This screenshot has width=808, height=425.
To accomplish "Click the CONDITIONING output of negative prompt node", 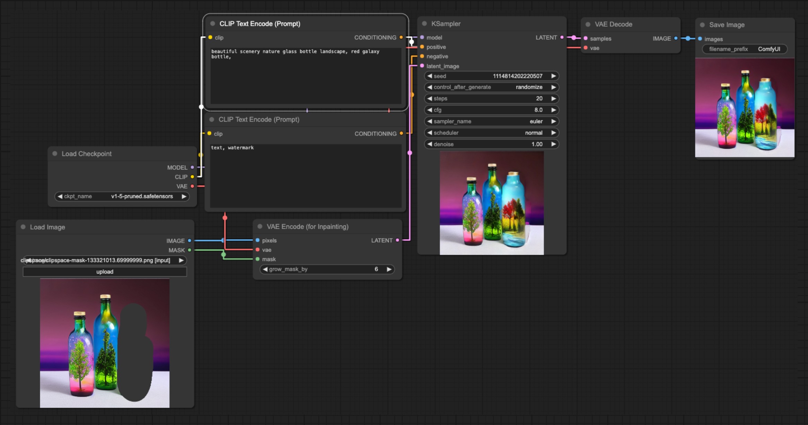I will point(401,133).
